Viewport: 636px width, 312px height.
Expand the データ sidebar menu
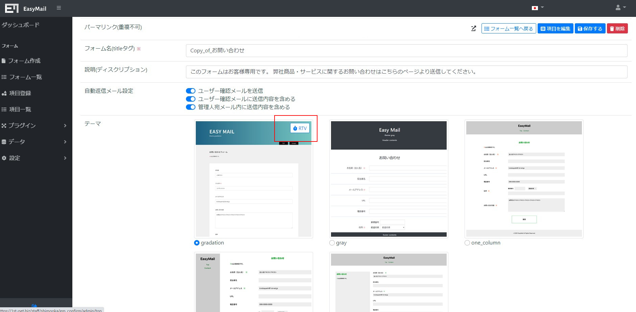tap(34, 142)
